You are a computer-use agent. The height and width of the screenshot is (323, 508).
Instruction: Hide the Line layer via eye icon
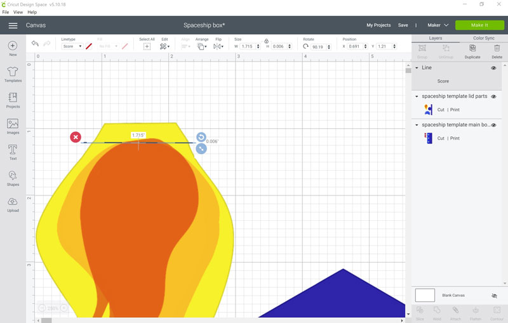tap(493, 68)
